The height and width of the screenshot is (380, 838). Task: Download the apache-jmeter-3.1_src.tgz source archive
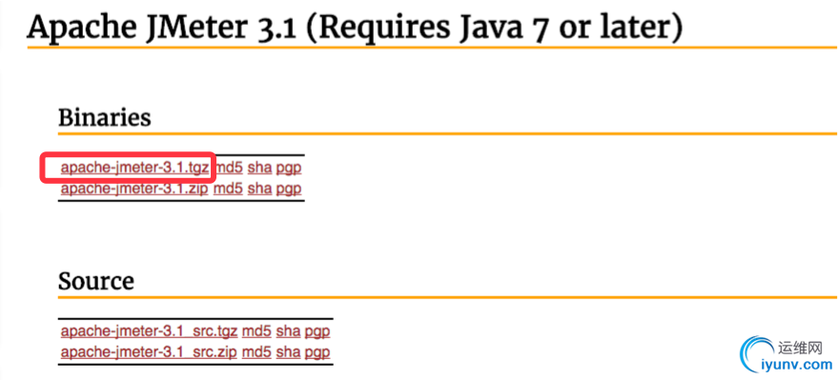[149, 330]
